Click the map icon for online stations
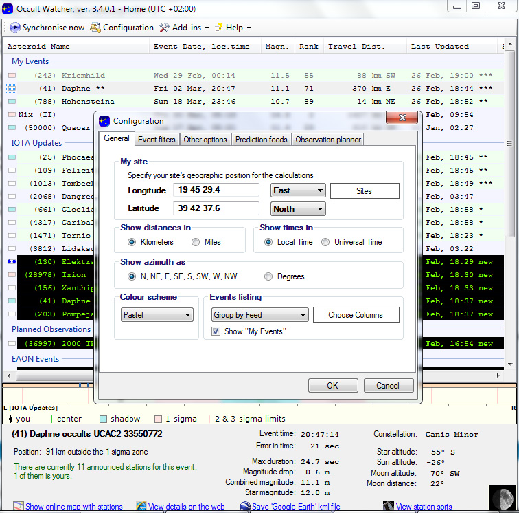This screenshot has width=519, height=513. [x=19, y=506]
